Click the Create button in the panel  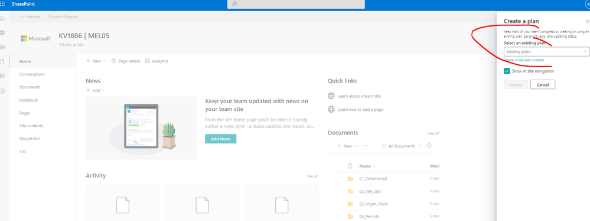pyautogui.click(x=516, y=85)
